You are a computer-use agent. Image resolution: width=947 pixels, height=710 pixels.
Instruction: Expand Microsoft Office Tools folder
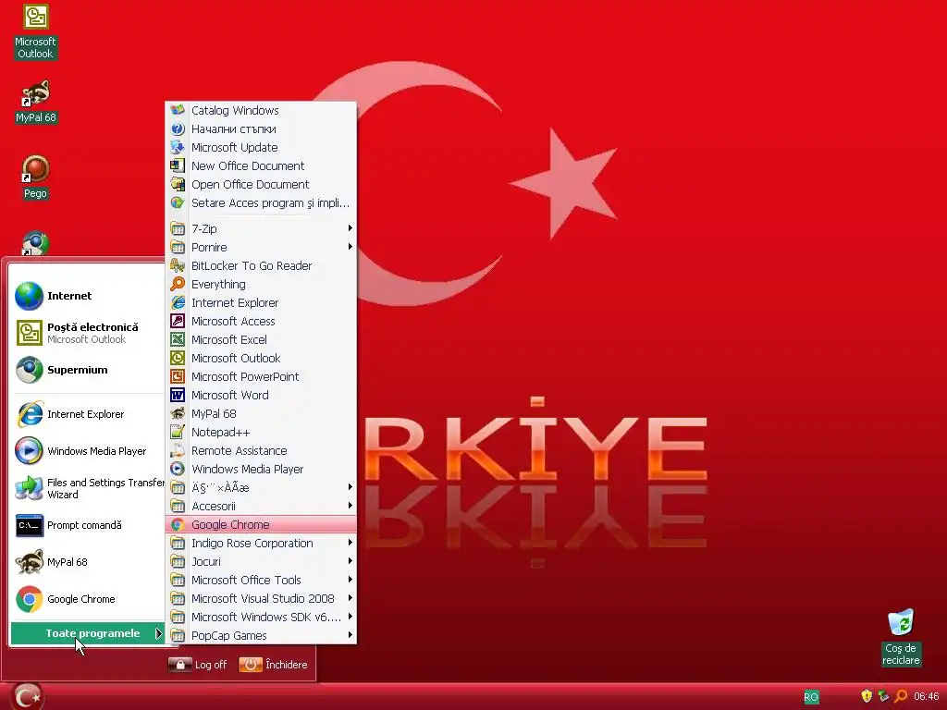point(261,581)
